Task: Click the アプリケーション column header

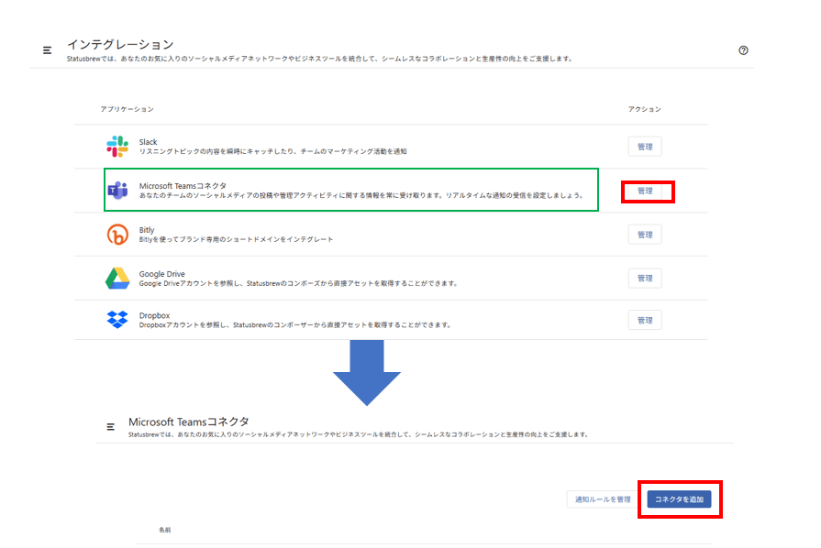Action: click(x=127, y=109)
